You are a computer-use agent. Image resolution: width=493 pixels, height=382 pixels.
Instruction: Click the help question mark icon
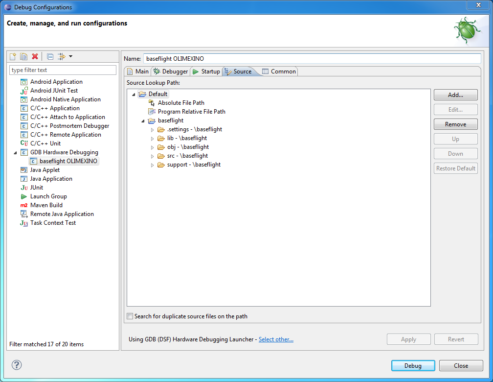(x=17, y=365)
